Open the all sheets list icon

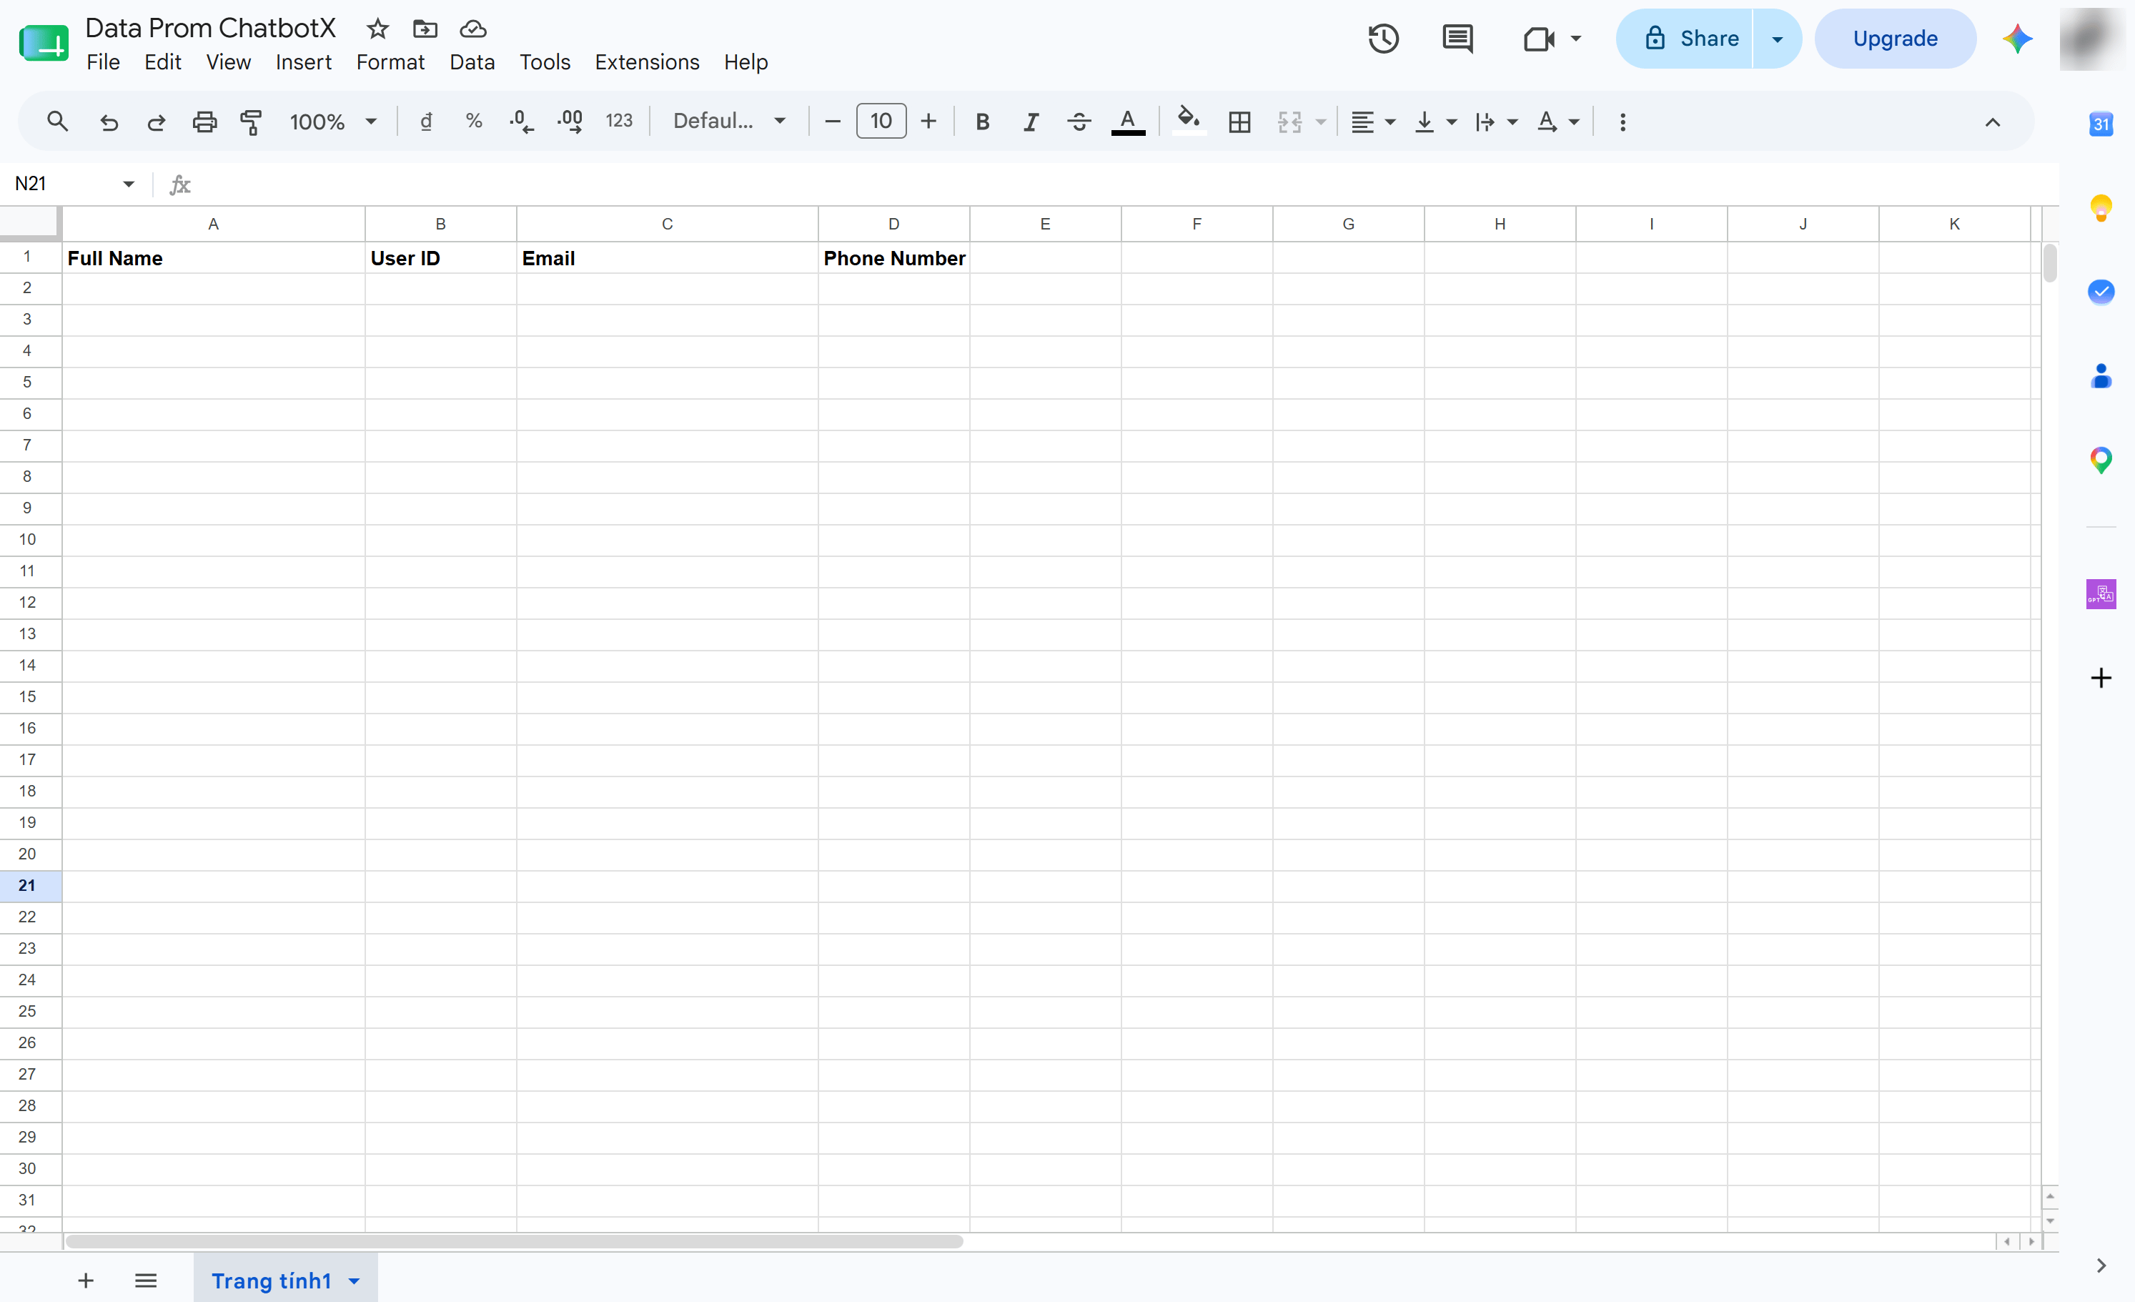click(x=146, y=1281)
